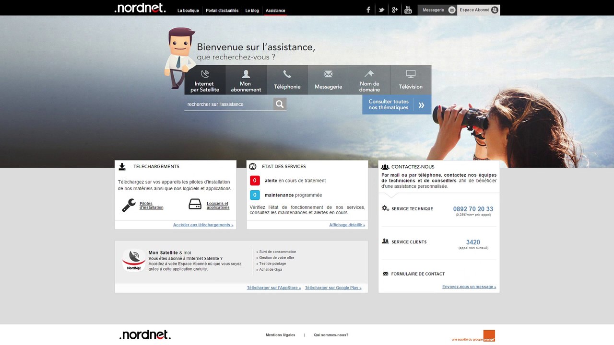Select the Internet par Satellite tile
Screen dimensions: 614x345
pyautogui.click(x=205, y=80)
